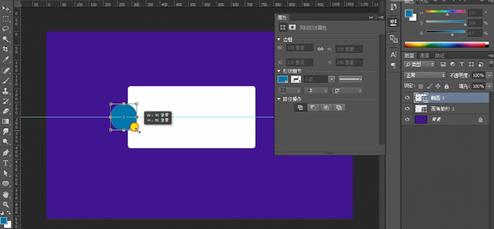Open the shape stroke color swatch in Properties
The width and height of the screenshot is (494, 229).
(296, 79)
